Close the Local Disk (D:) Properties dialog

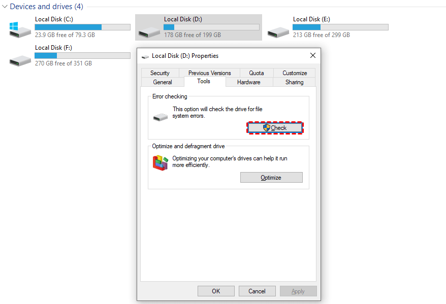tap(312, 55)
